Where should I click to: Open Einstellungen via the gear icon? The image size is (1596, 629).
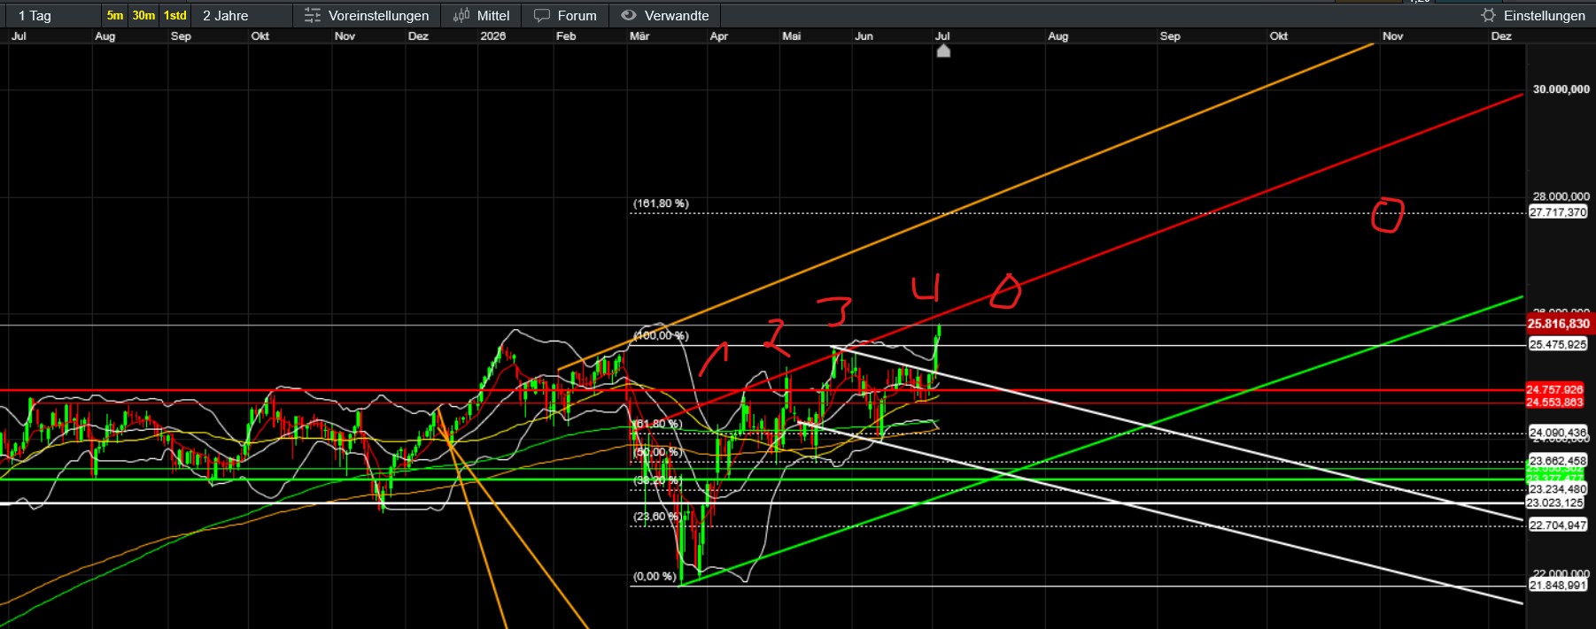(1488, 15)
